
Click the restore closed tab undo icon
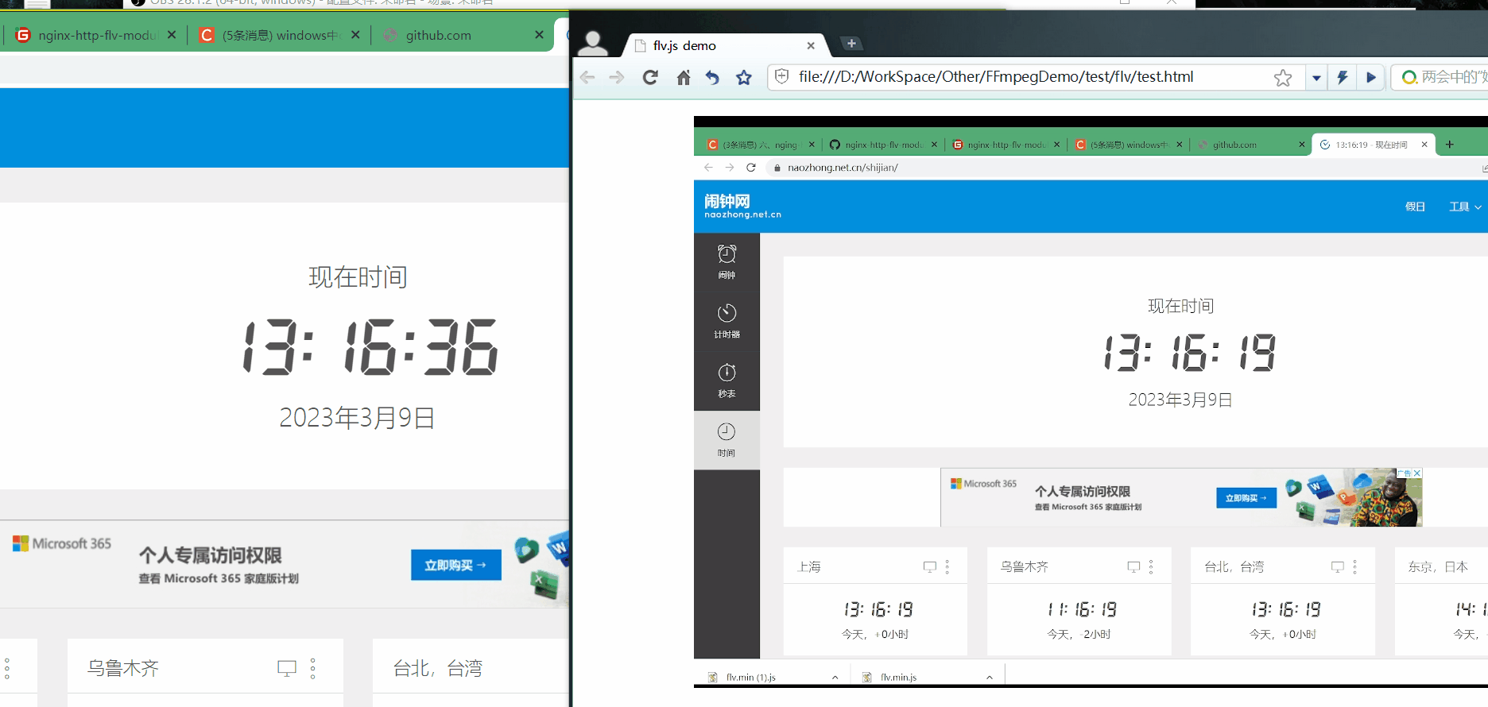(712, 77)
